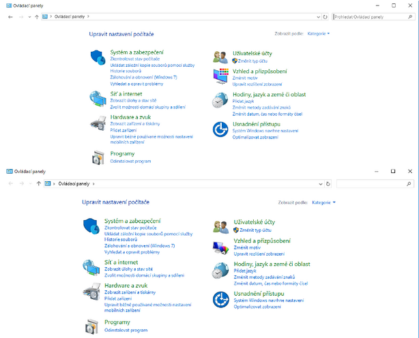Screen dimensions: 419x338
Task: Open Zobrazit zařízení a tiskárny in top window
Action: tap(135, 124)
